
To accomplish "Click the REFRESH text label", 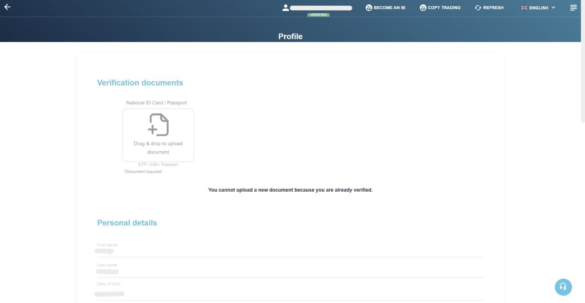I will pos(493,8).
